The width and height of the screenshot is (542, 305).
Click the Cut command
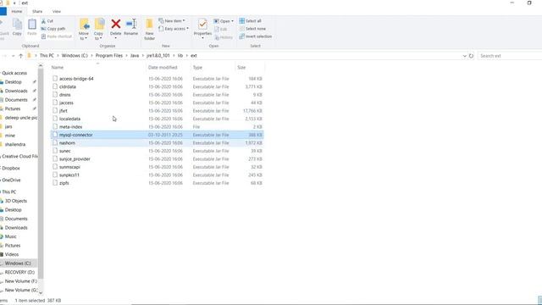47,21
